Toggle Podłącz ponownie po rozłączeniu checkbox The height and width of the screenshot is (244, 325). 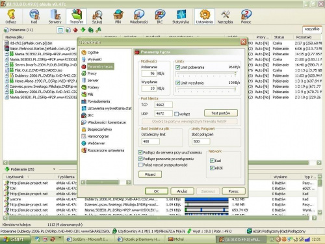(140, 159)
